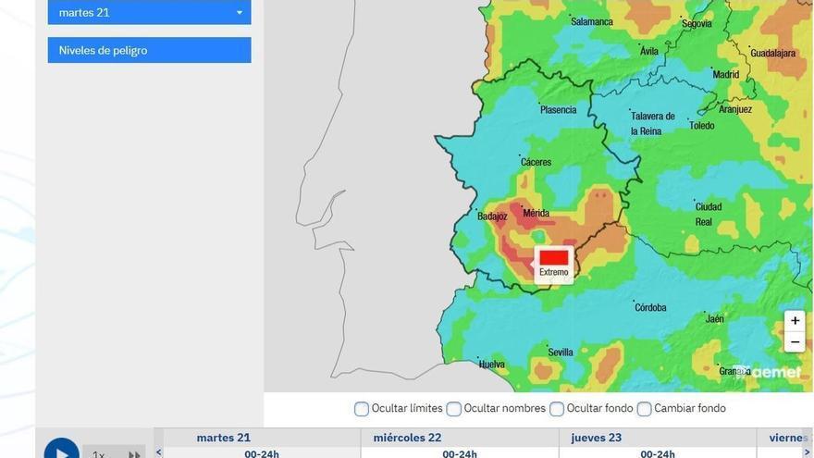Move timeline forward with right arrow

click(x=807, y=452)
